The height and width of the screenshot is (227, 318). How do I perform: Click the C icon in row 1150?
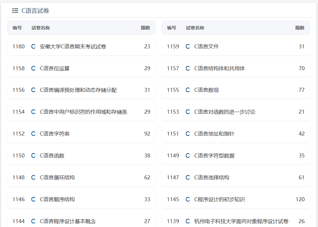(33, 155)
